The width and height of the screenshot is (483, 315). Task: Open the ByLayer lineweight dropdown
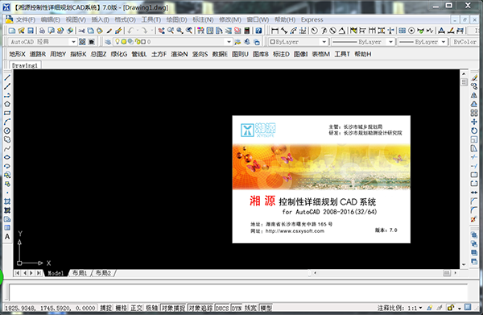click(444, 42)
